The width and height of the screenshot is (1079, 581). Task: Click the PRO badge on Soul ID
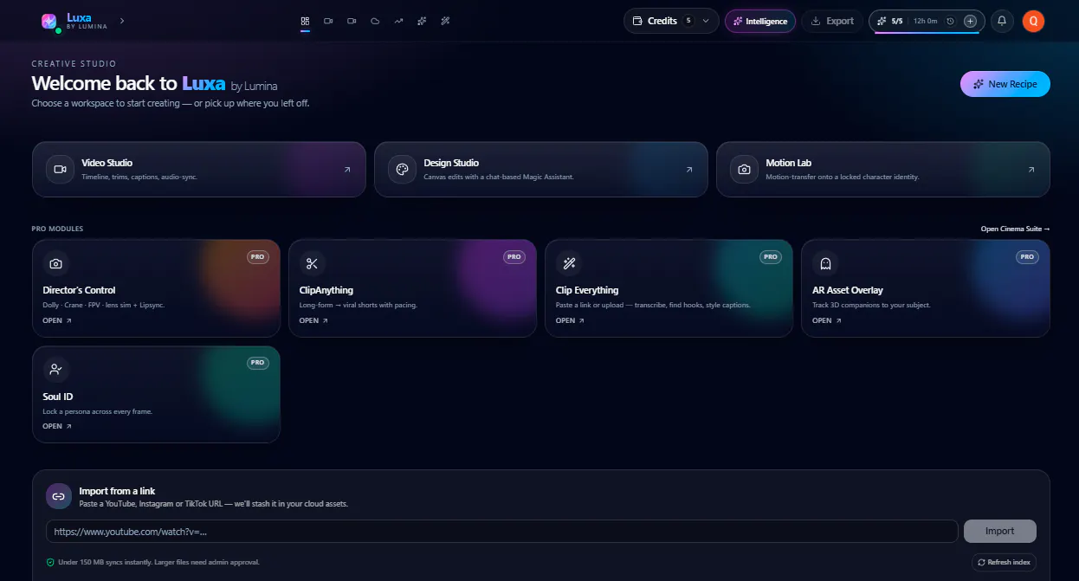(x=258, y=363)
